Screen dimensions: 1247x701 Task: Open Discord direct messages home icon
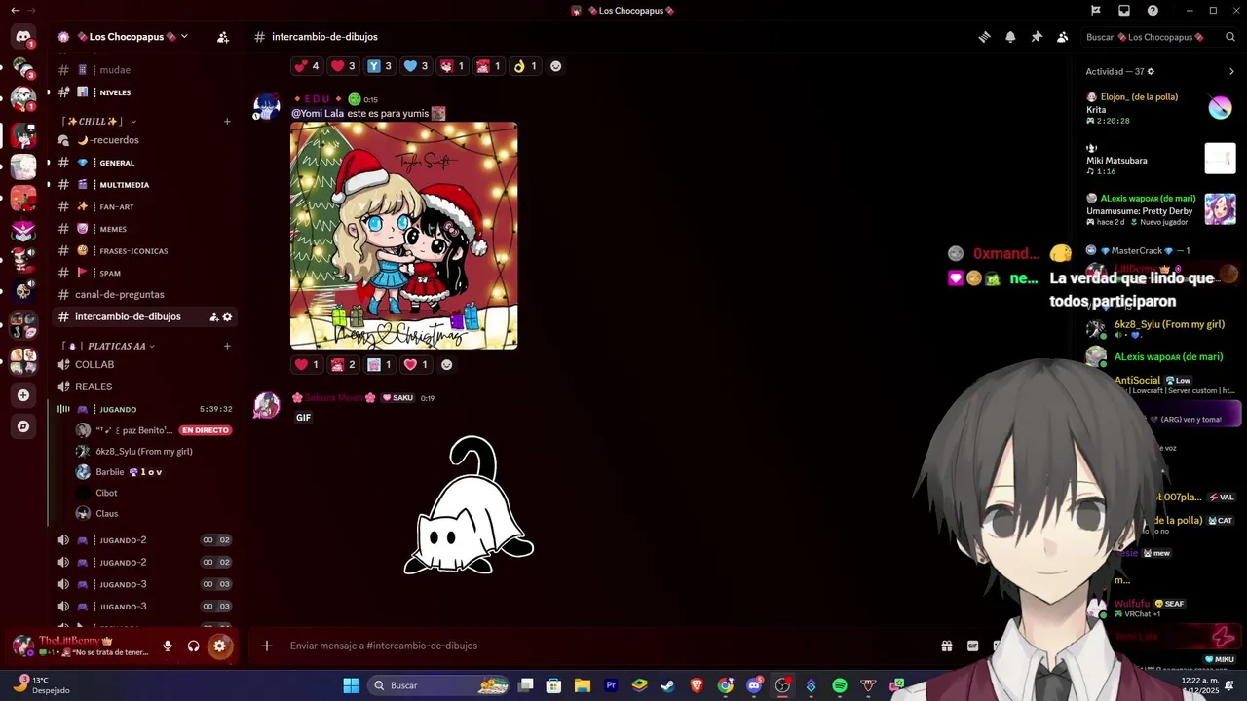pyautogui.click(x=23, y=37)
